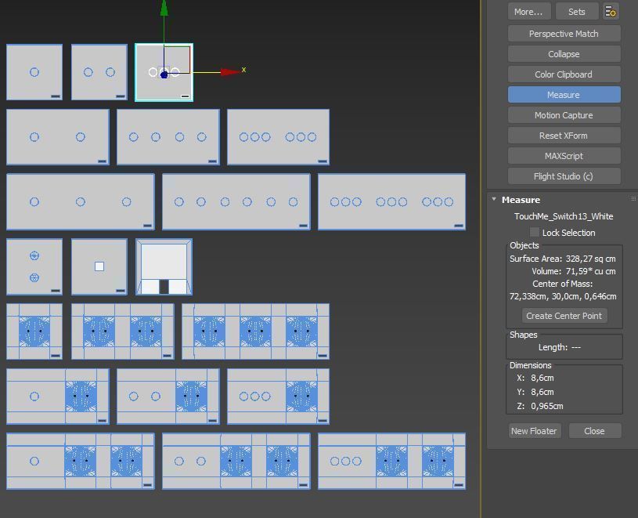Select the square plate with small square center
Image resolution: width=638 pixels, height=518 pixels.
pos(99,266)
